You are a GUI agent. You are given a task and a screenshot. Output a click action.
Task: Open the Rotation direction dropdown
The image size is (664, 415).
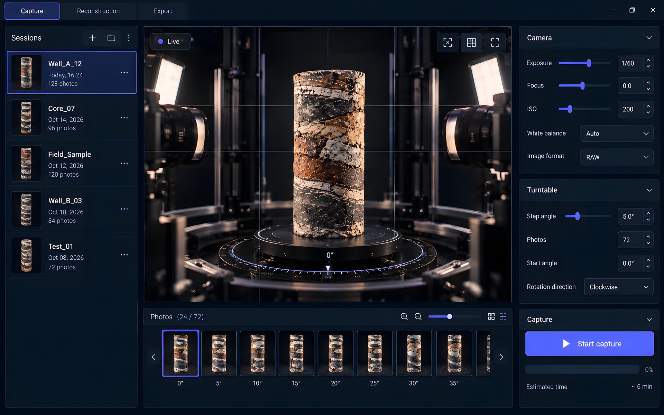point(618,287)
